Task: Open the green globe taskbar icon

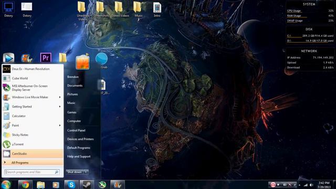Action: (x=102, y=185)
